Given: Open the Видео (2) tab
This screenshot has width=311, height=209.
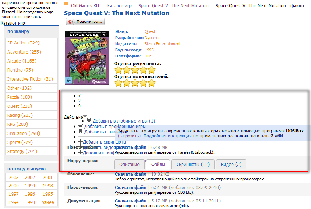Looking at the screenshot, I should [x=231, y=165].
